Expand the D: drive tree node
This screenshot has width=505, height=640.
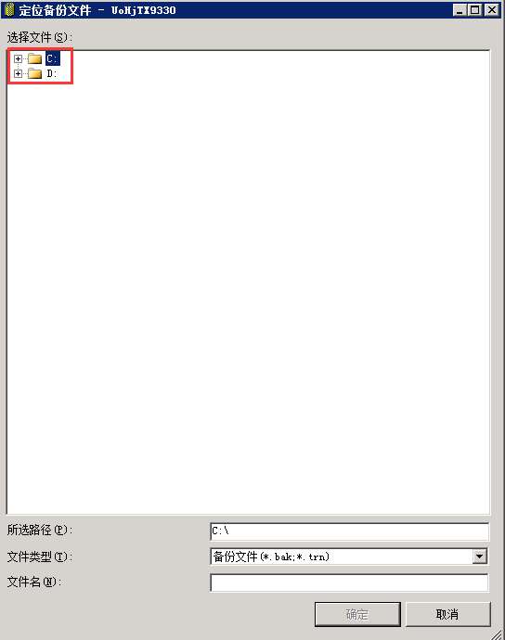[18, 74]
